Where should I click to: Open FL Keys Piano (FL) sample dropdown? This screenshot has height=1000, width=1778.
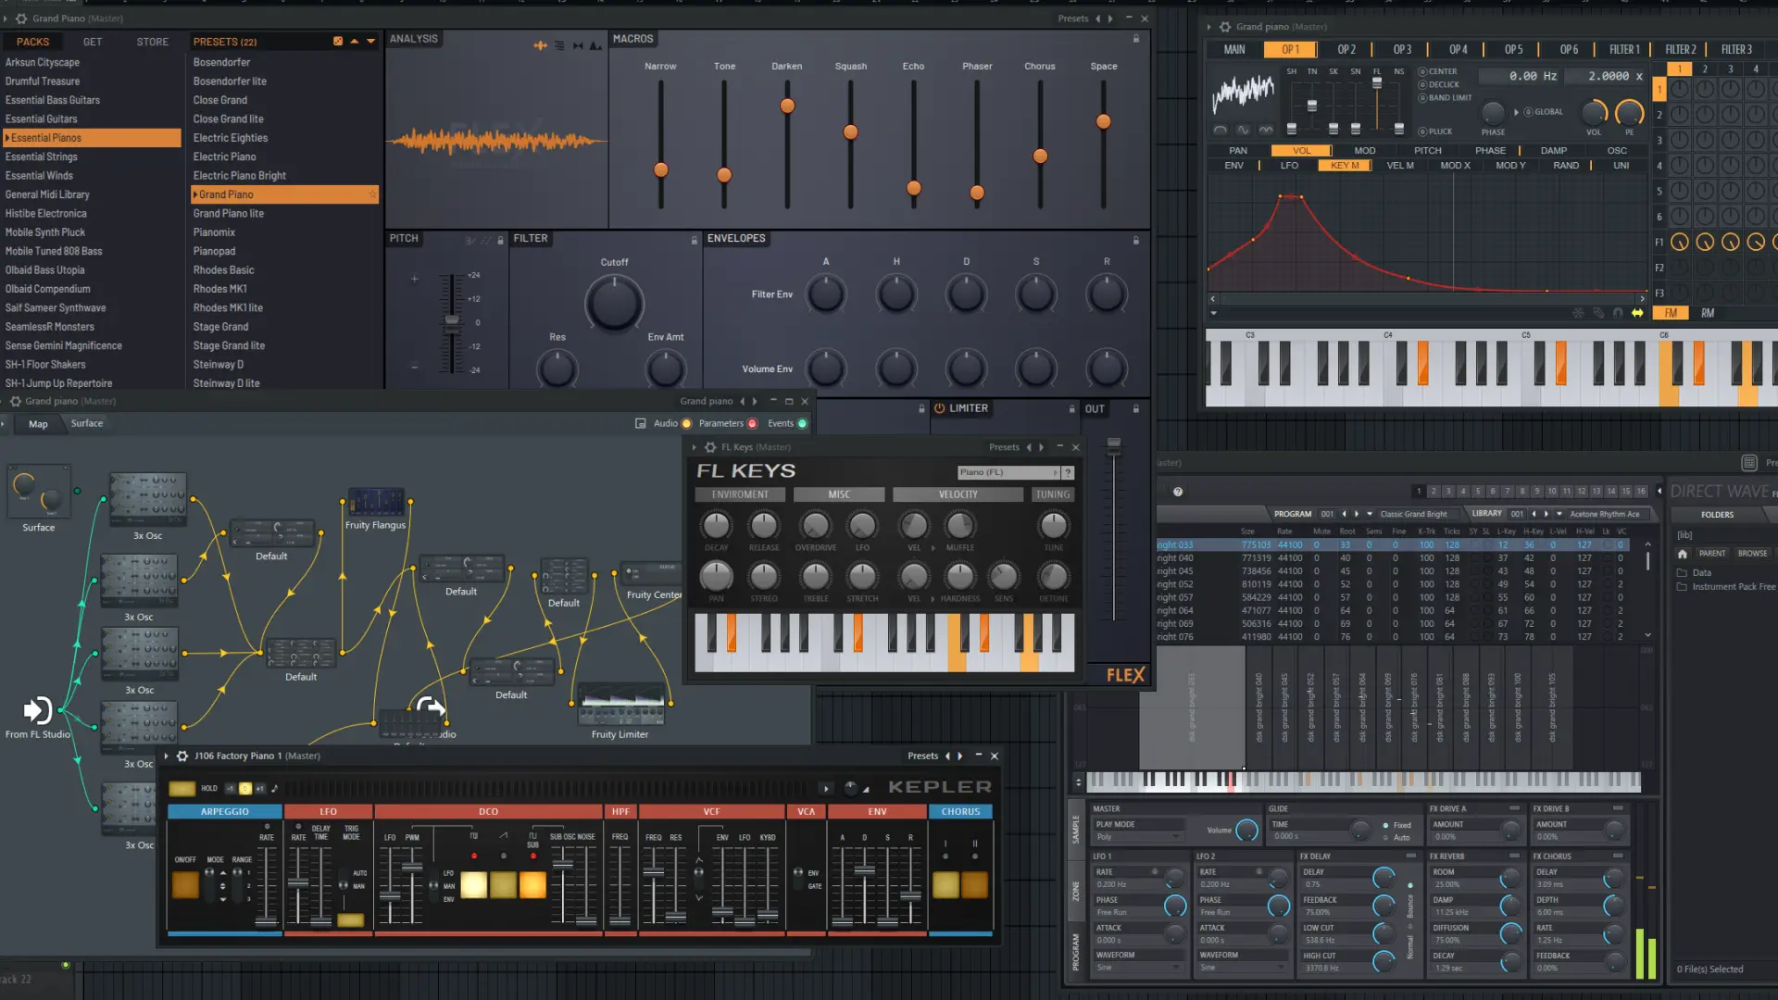tap(1008, 472)
